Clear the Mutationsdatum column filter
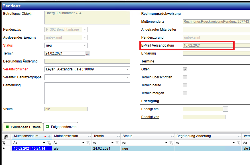Image resolution: width=250 pixels, height=165 pixels. [x=49, y=143]
